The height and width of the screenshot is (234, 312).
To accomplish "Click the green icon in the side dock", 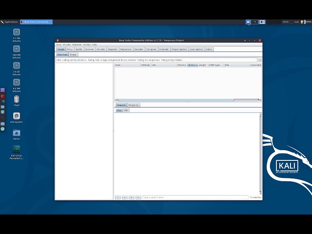I will point(2,112).
